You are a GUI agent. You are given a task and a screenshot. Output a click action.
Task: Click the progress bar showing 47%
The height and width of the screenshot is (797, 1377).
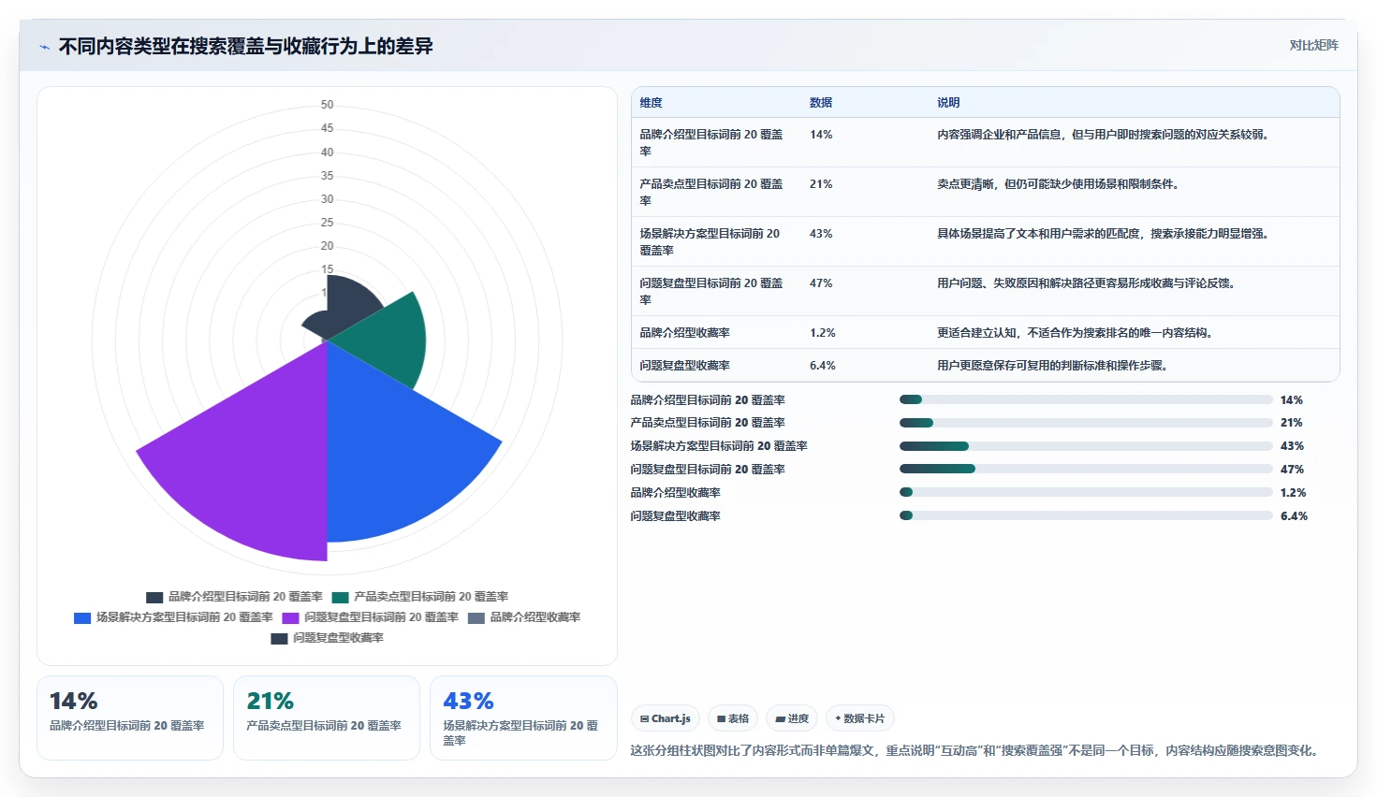pyautogui.click(x=1086, y=470)
